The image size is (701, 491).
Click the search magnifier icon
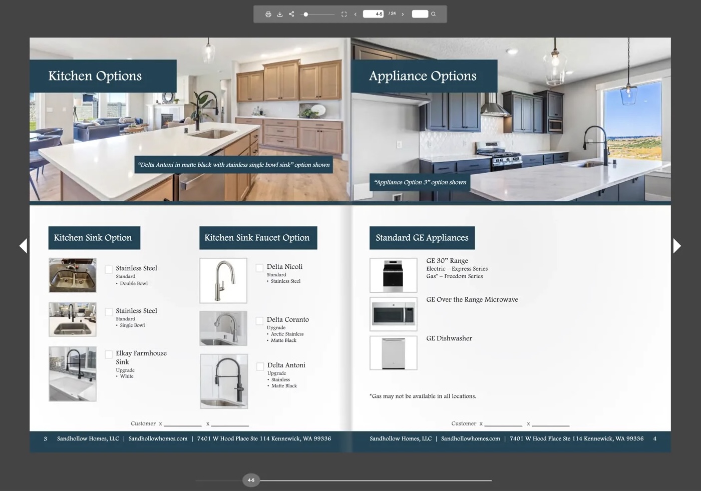click(434, 14)
